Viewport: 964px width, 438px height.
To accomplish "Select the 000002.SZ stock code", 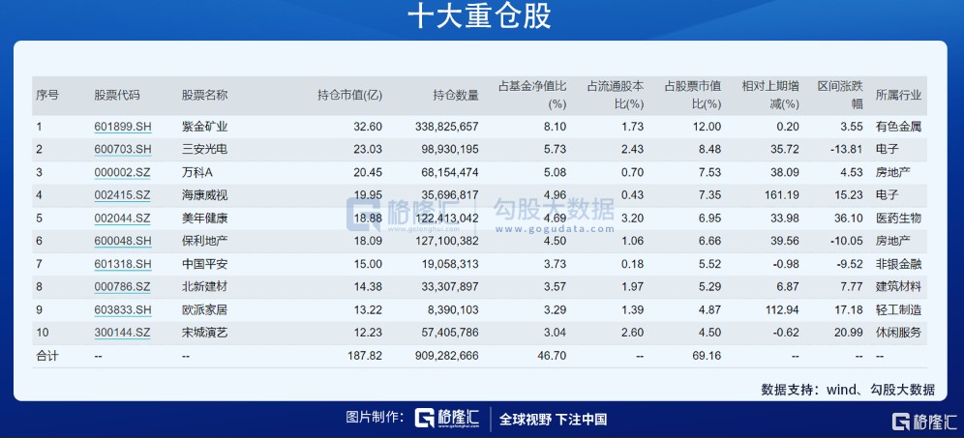I will click(123, 172).
